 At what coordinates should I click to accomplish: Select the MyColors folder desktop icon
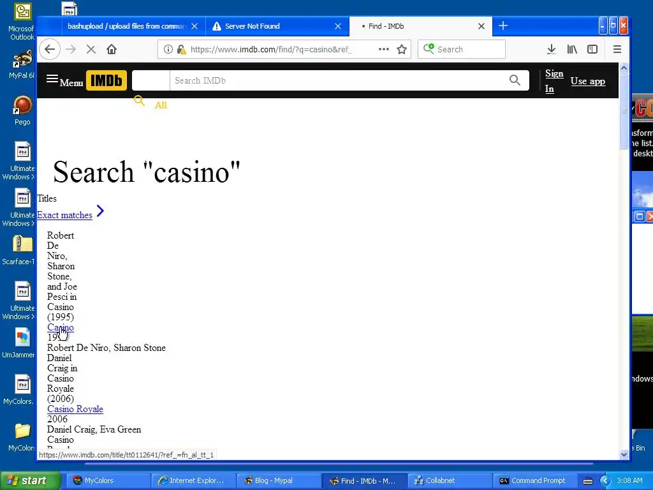click(x=22, y=436)
